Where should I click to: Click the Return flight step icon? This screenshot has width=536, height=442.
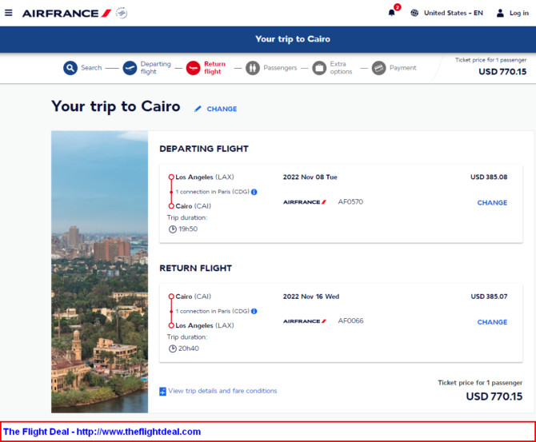click(193, 68)
